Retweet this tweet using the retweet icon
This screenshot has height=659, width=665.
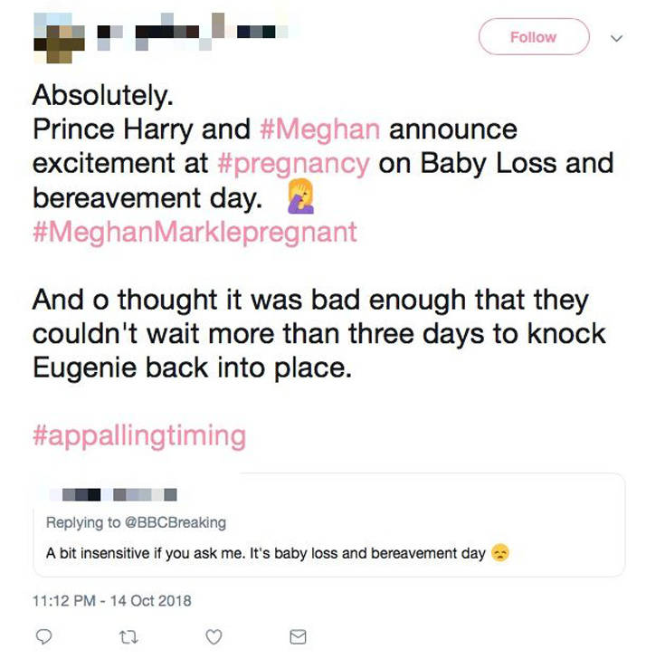128,638
